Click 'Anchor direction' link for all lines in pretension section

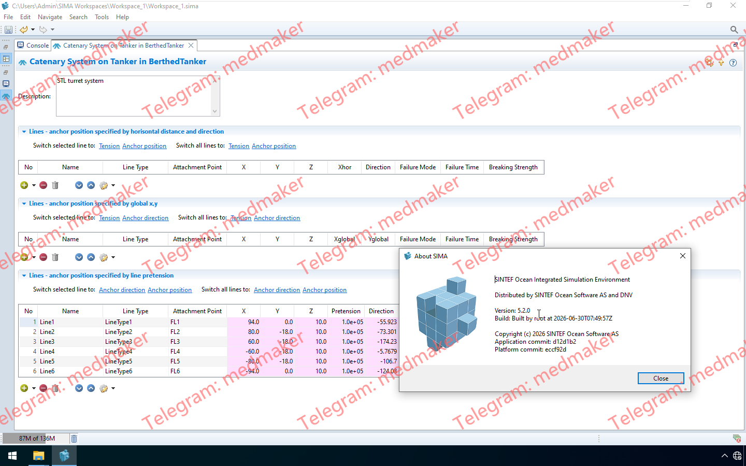click(x=277, y=290)
